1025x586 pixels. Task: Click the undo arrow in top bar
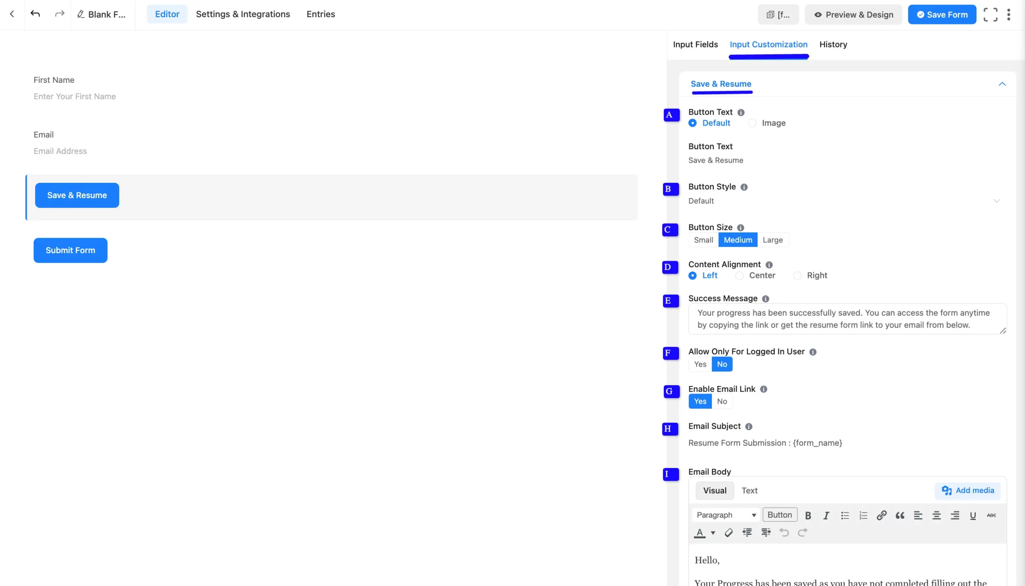tap(36, 14)
